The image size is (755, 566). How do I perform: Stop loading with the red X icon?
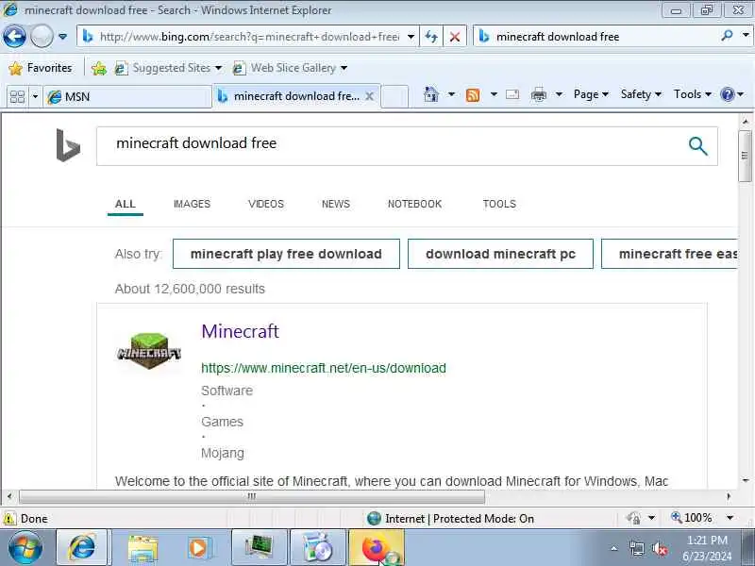tap(455, 37)
